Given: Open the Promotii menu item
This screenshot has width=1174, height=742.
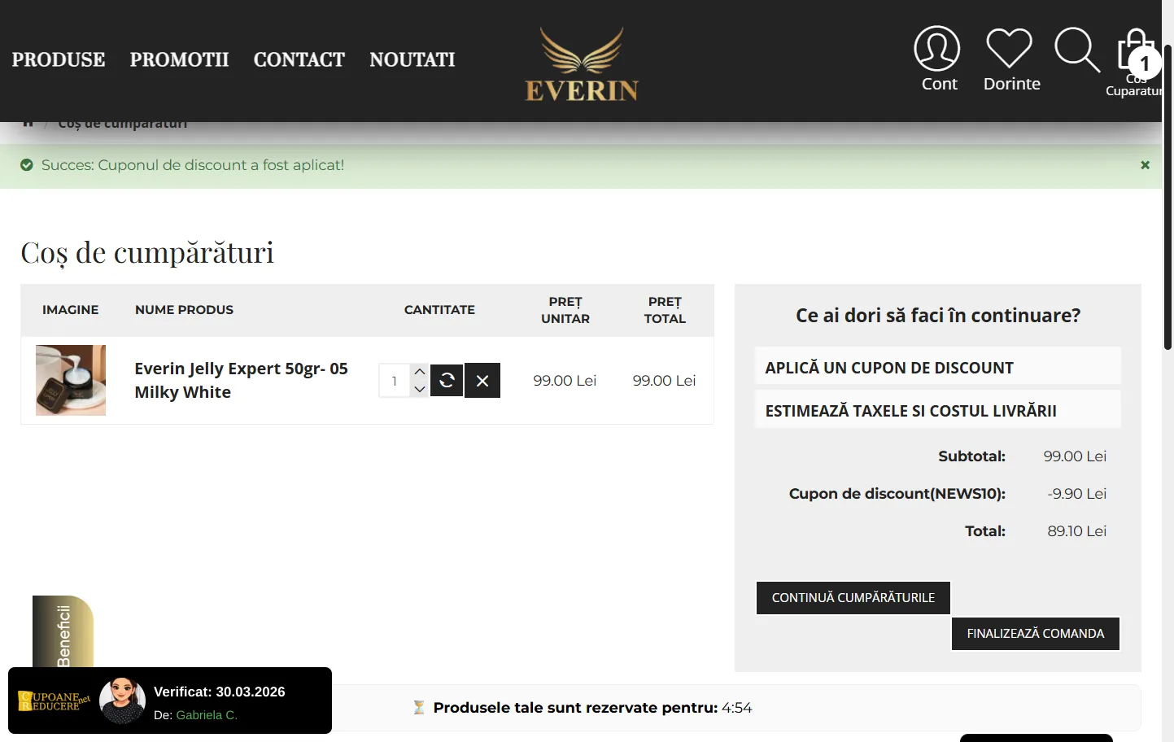Looking at the screenshot, I should pyautogui.click(x=179, y=60).
